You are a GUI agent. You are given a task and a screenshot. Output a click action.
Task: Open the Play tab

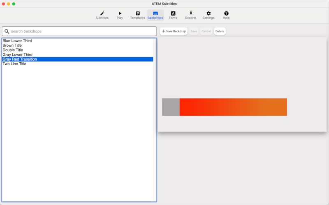(120, 15)
